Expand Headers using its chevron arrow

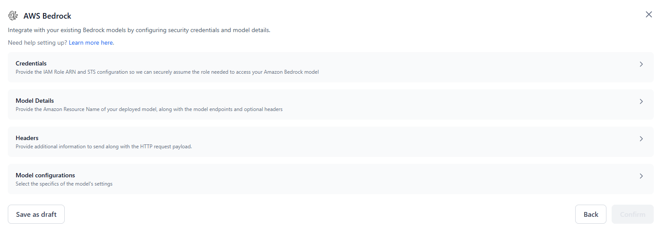coord(641,139)
